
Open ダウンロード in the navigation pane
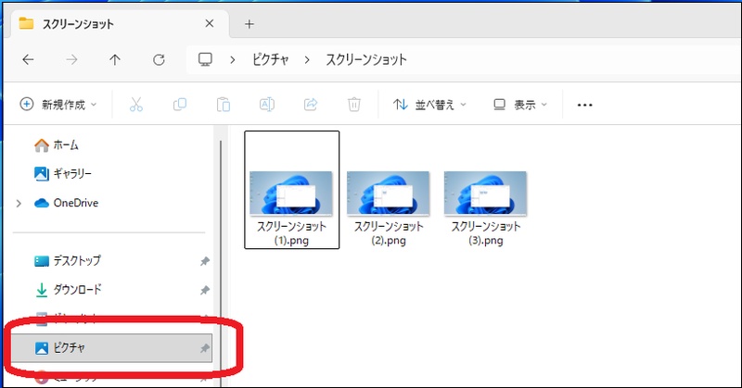coord(68,290)
